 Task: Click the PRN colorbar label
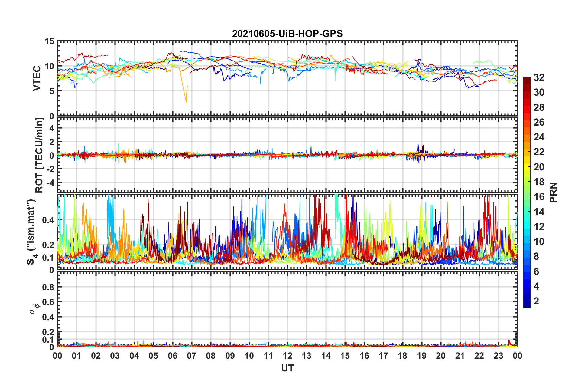(x=554, y=192)
